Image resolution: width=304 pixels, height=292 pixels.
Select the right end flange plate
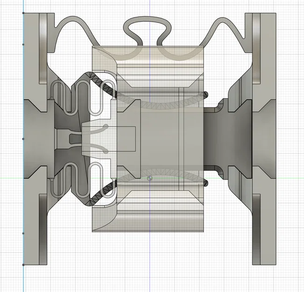point(264,139)
